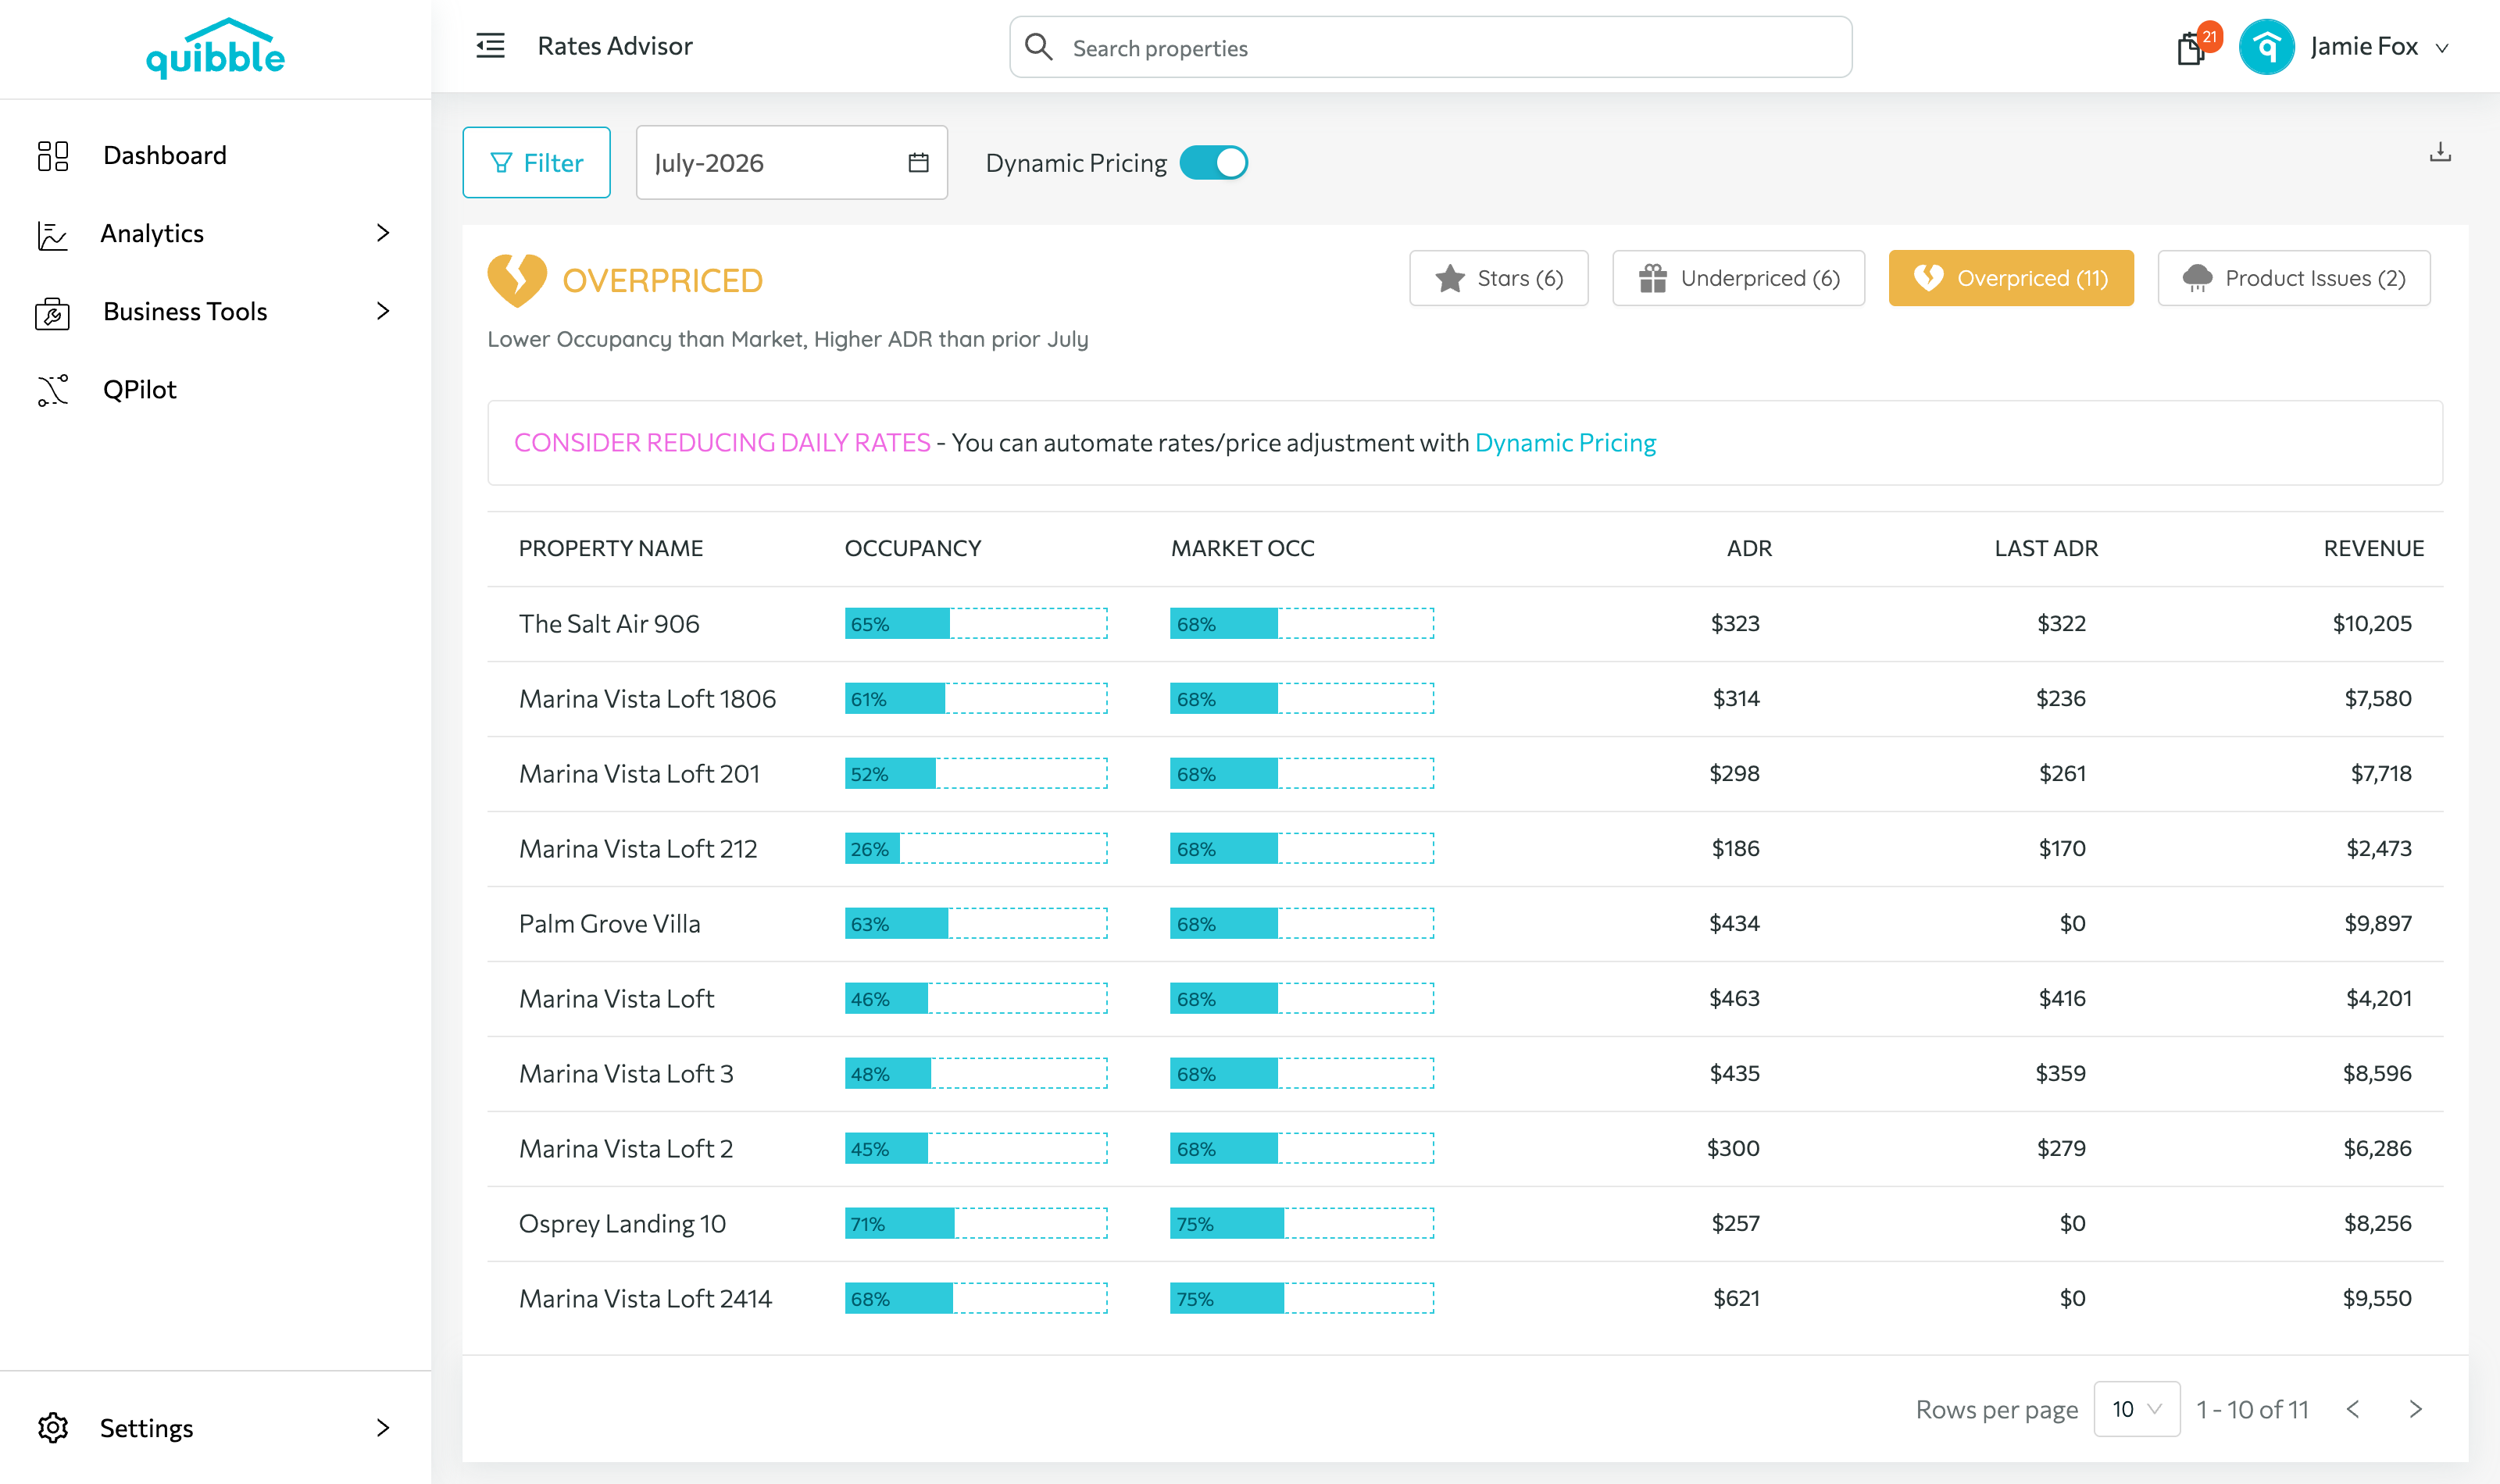Click Osprey Landing 10 market occ bar

(1302, 1224)
